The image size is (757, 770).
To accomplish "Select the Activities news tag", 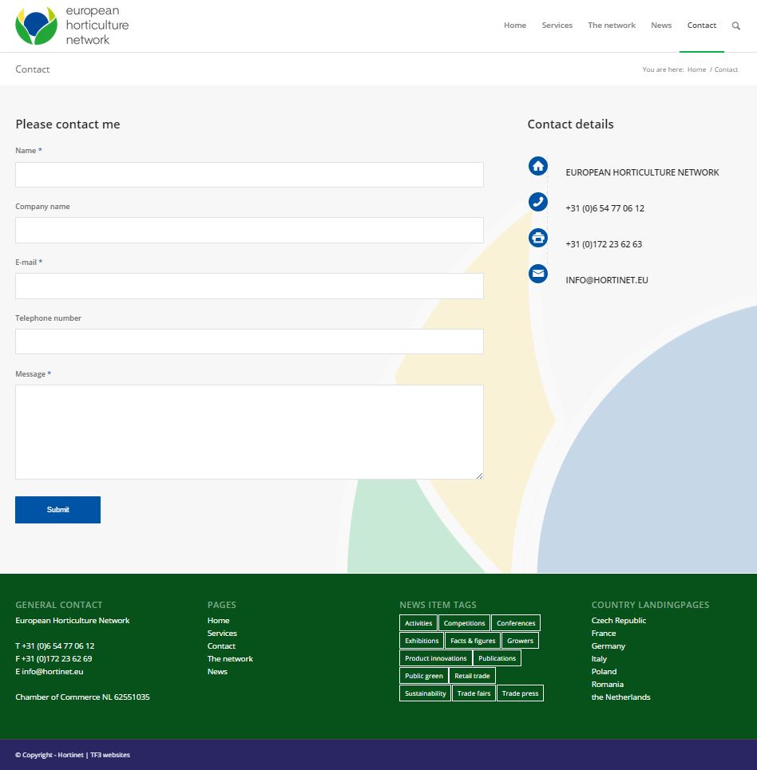I will [x=418, y=622].
